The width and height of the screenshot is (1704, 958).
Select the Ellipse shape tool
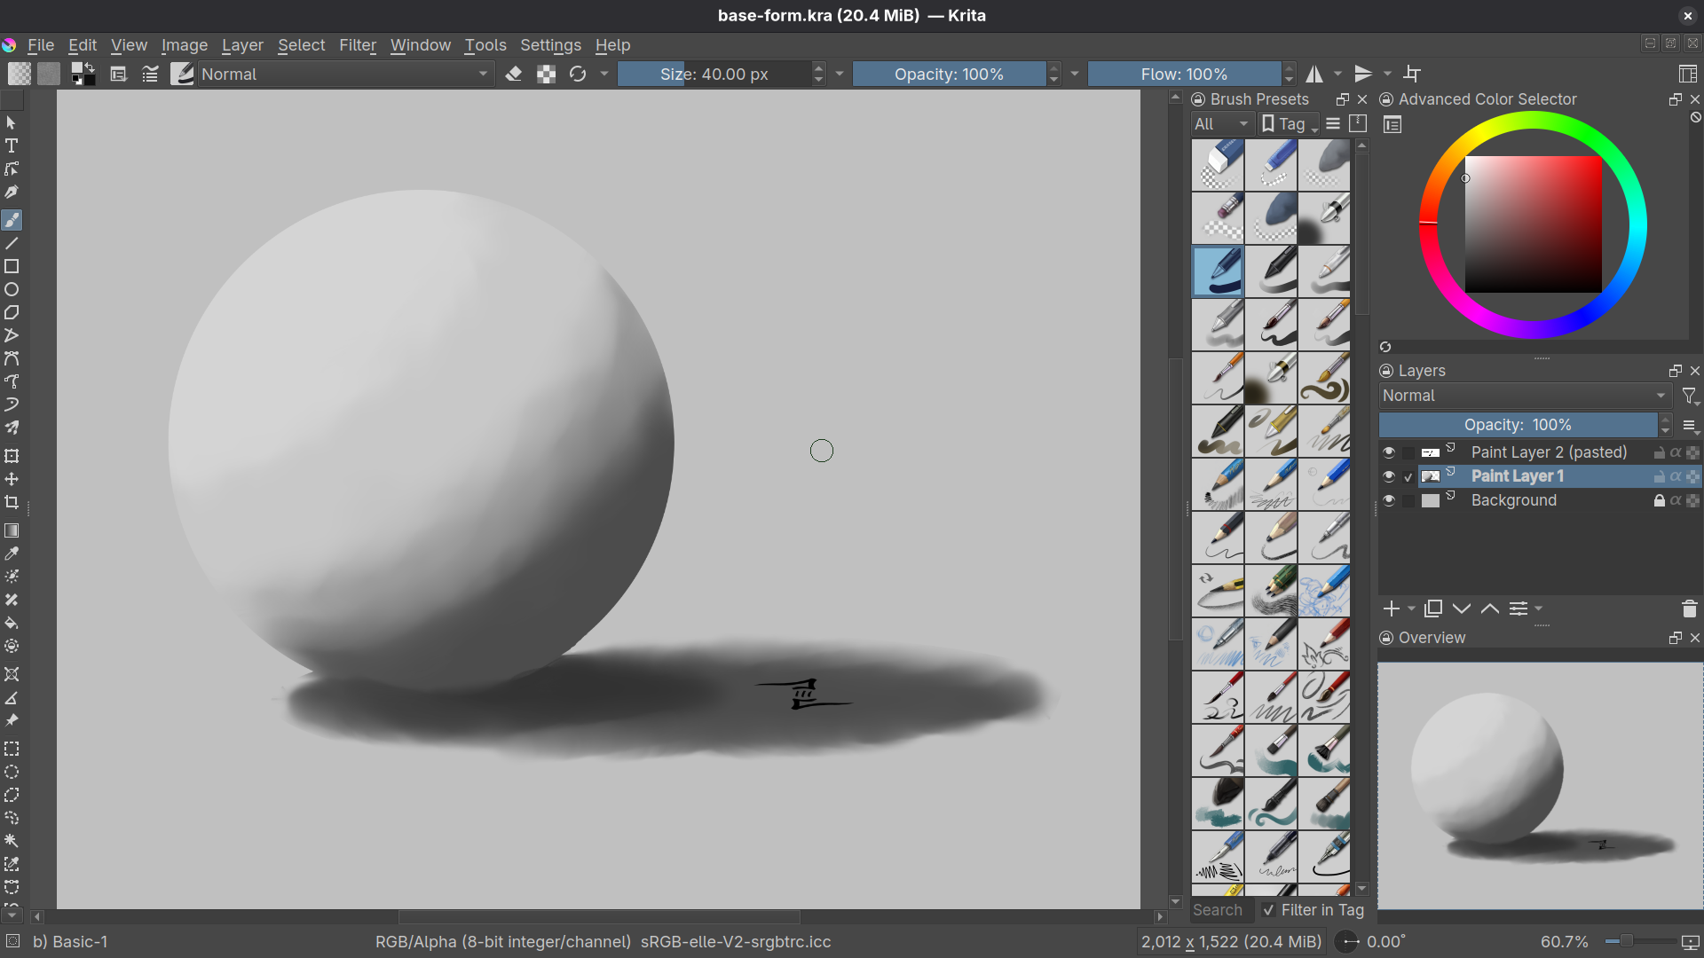(12, 289)
